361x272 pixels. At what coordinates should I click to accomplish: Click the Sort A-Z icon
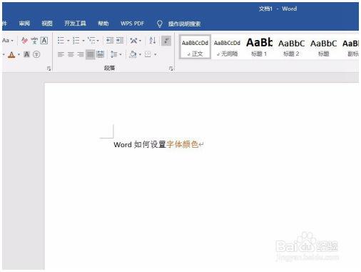(153, 41)
